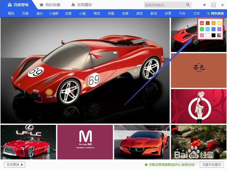Click the 设置本地壁纸 button
Viewport: 227px width, 170px height.
(212, 165)
